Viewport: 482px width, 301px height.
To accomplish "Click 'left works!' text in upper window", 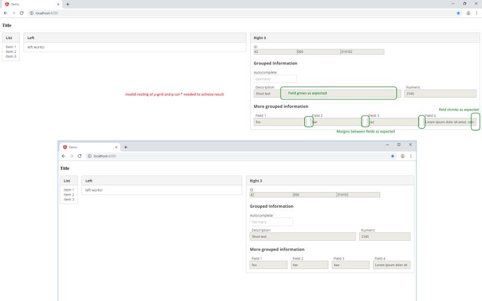I will coord(36,47).
